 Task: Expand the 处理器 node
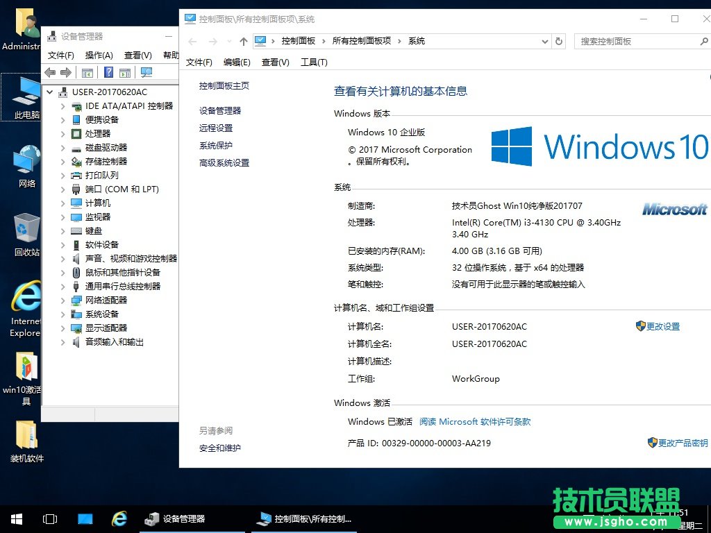(x=63, y=134)
